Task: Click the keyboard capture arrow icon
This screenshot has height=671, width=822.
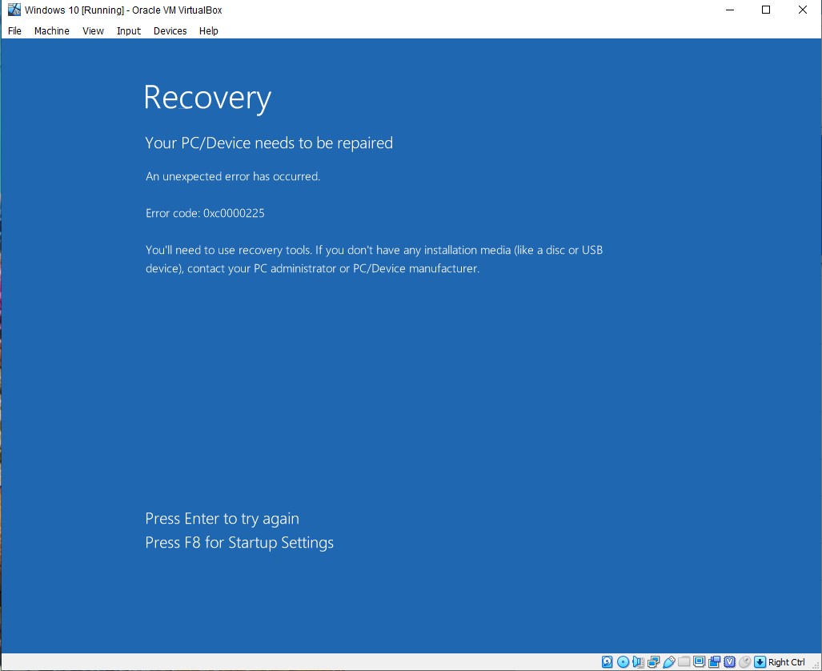Action: coord(760,662)
